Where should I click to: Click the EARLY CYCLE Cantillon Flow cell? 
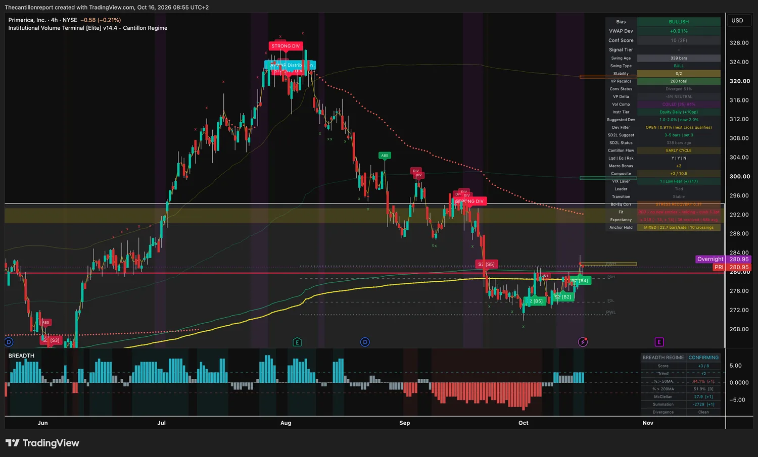tap(679, 150)
